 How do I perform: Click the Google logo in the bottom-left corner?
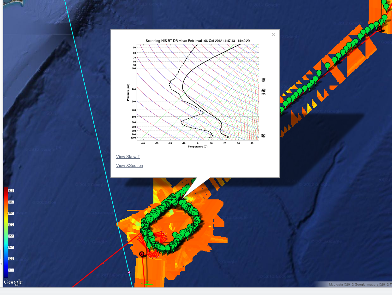[x=13, y=282]
